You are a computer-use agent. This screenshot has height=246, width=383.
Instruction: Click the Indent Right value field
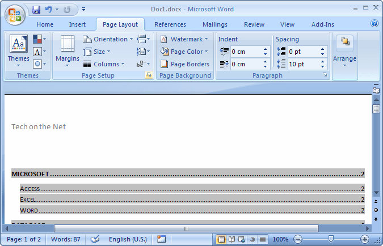(246, 64)
